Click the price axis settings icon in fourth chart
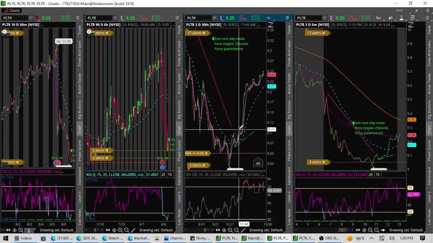Viewport: 433px width, 243px height. pyautogui.click(x=410, y=25)
